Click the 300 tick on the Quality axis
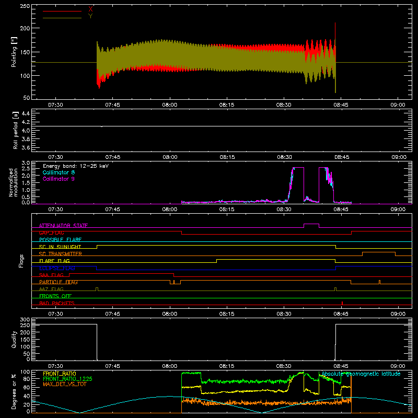This screenshot has height=418, width=418. tap(25, 320)
